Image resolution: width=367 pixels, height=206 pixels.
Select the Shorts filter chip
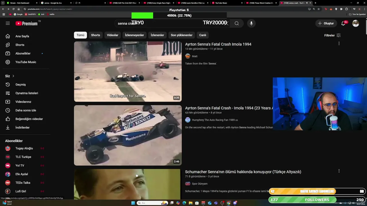tap(95, 35)
